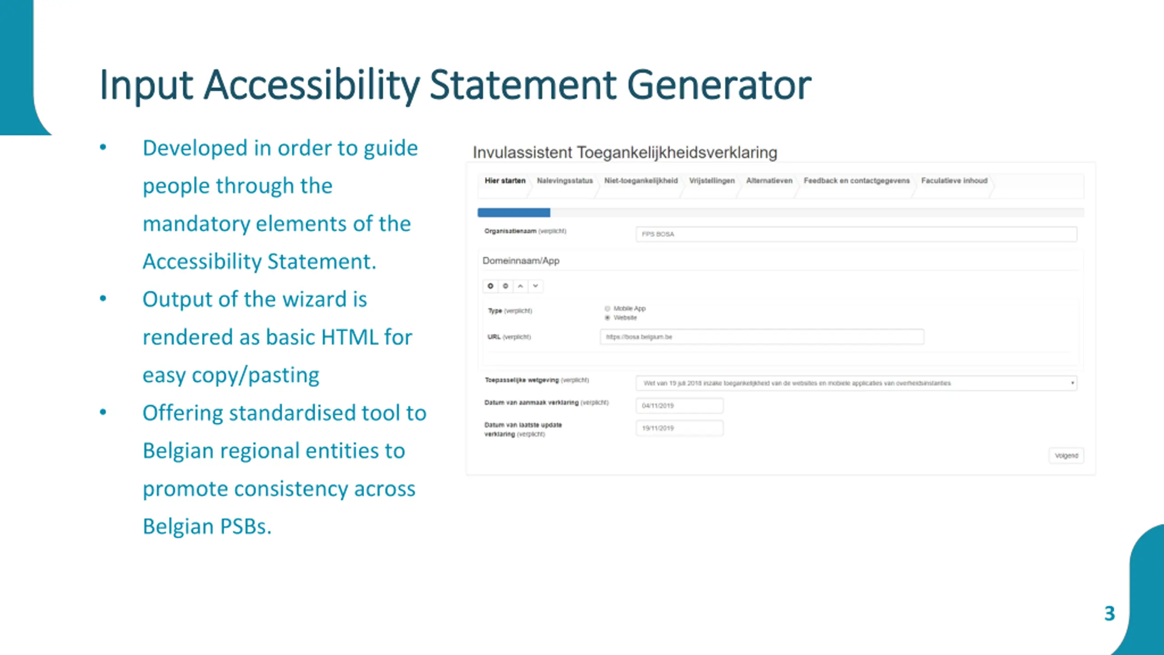The height and width of the screenshot is (655, 1164).
Task: Click the URL input field
Action: pyautogui.click(x=762, y=337)
